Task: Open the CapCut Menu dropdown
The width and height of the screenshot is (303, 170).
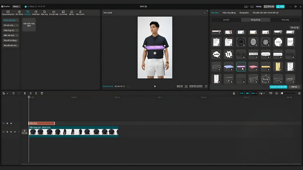Action: pyautogui.click(x=16, y=7)
